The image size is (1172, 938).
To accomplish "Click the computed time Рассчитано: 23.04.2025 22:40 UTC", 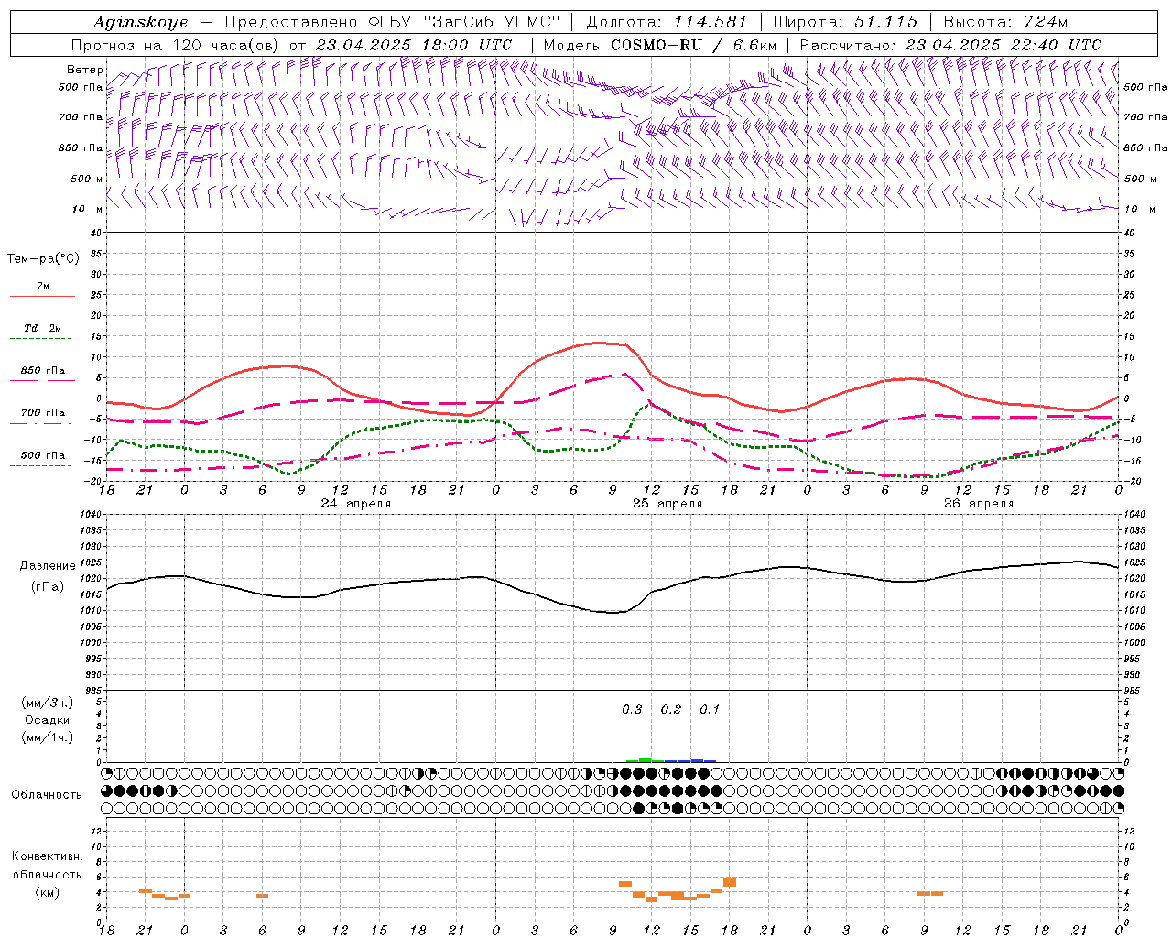I will [x=950, y=45].
